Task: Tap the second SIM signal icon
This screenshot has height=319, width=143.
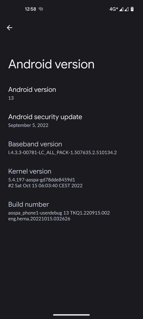Action: tap(126, 9)
